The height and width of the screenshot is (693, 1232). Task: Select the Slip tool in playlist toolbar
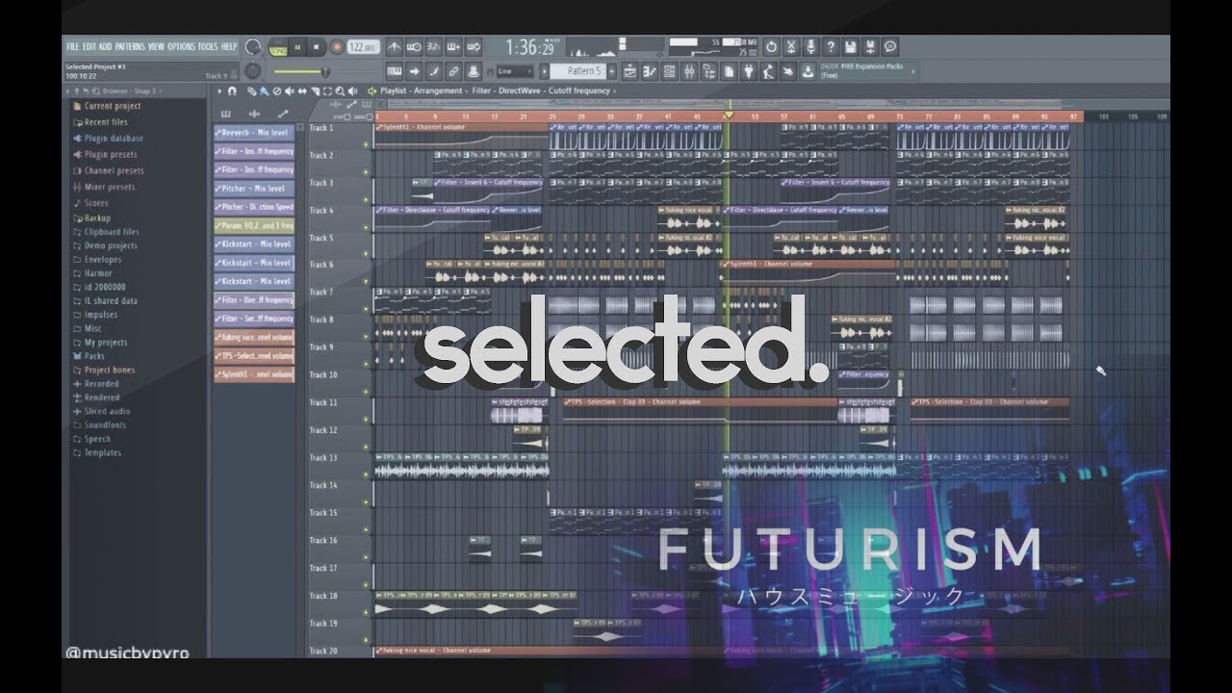point(302,90)
